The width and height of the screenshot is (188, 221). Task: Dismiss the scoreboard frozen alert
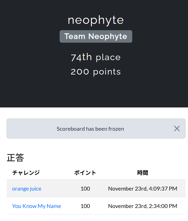click(177, 129)
